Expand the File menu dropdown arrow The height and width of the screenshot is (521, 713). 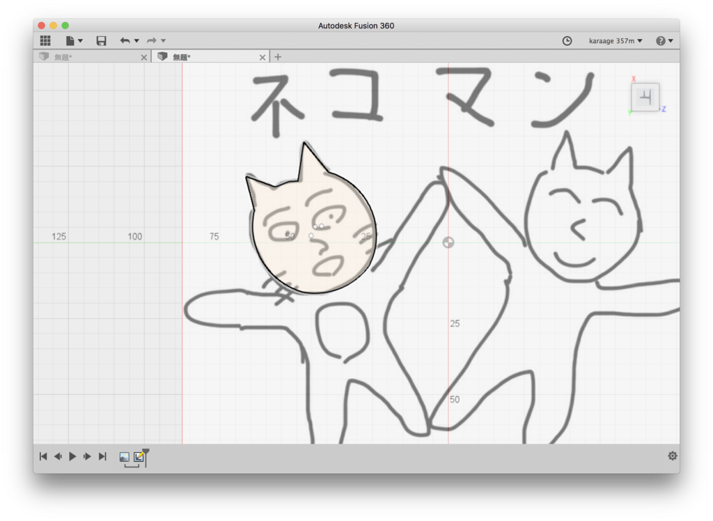tap(81, 41)
